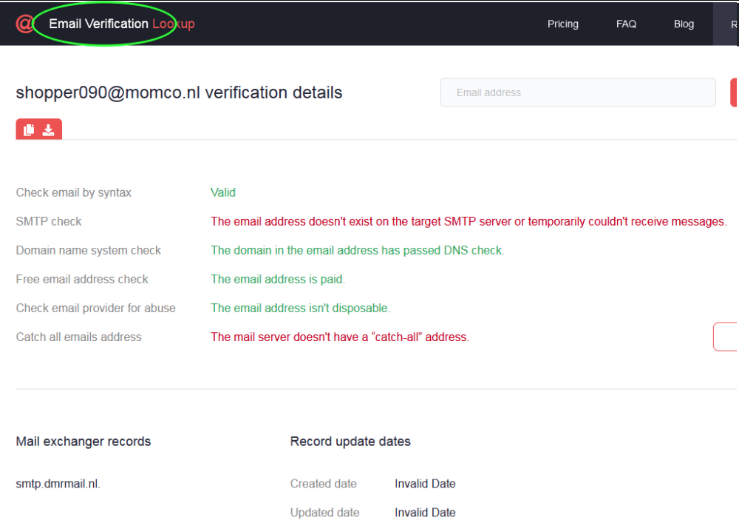This screenshot has width=739, height=526.
Task: Click the shopper090@momco.nl verification details heading
Action: coord(179,92)
